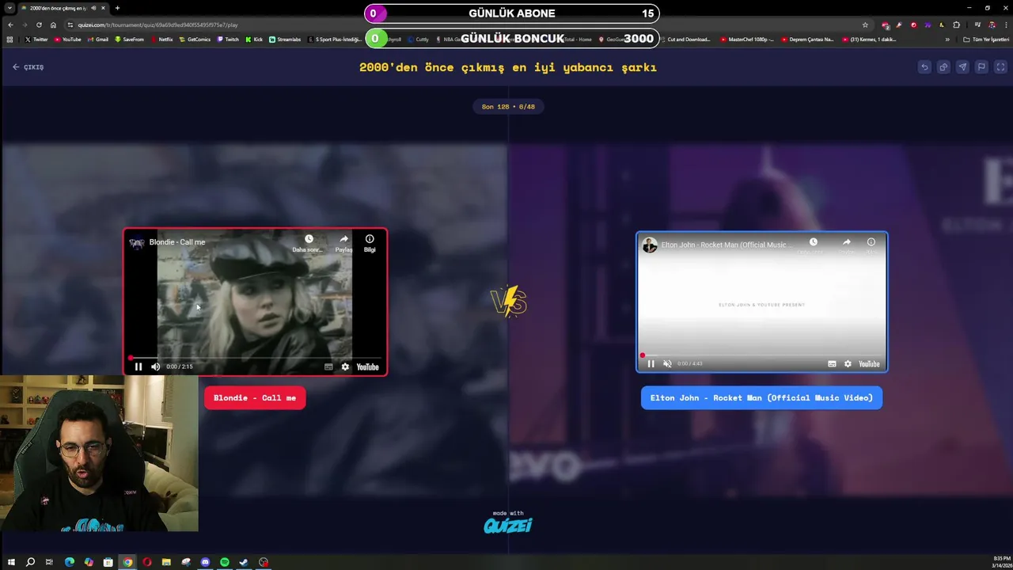The width and height of the screenshot is (1013, 570).
Task: Open Windows Start menu
Action: point(11,562)
